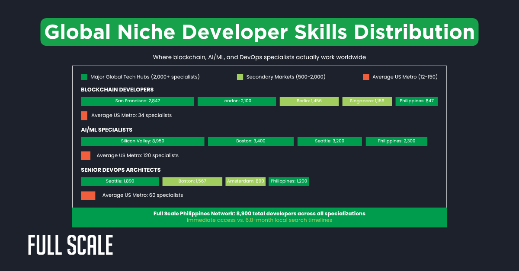Image resolution: width=519 pixels, height=271 pixels.
Task: Click the Philippines: 847 blockchain bar
Action: [416, 101]
